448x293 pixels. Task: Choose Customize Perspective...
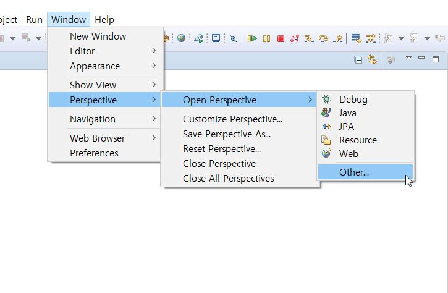(239, 119)
